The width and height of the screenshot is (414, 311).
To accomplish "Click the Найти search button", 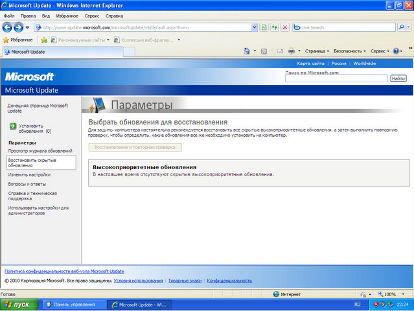I will click(398, 78).
